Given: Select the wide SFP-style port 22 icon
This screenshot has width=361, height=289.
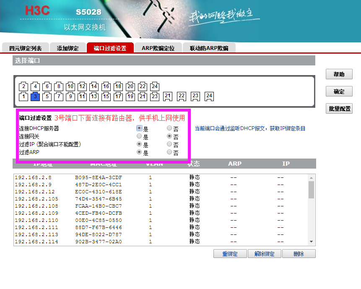Looking at the screenshot, I should click(182, 96).
